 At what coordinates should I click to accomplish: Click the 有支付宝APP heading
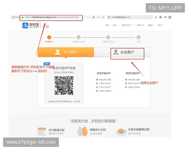(133, 73)
